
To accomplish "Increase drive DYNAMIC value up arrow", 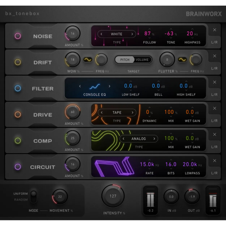I will [149, 107].
